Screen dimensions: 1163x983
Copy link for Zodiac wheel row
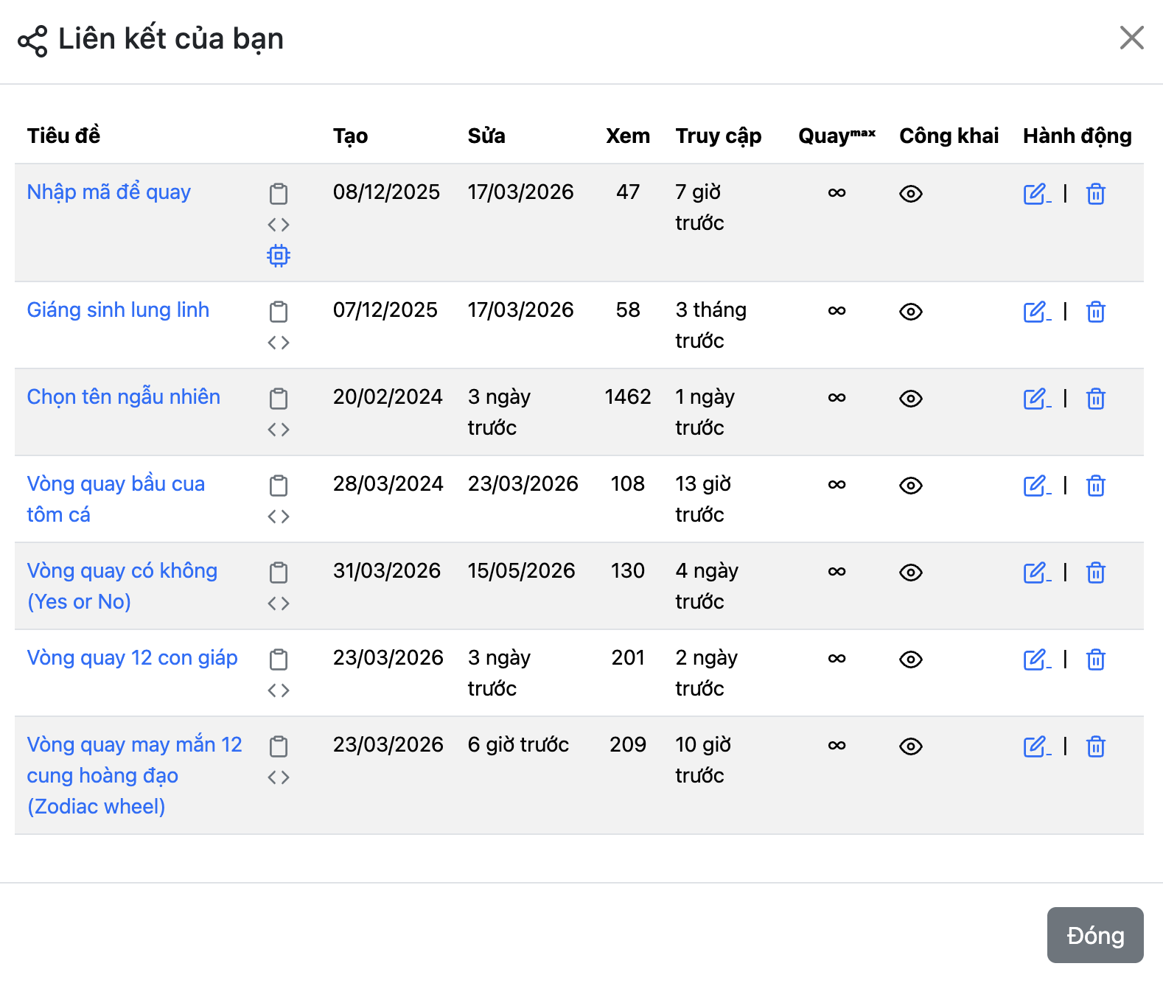click(x=279, y=746)
